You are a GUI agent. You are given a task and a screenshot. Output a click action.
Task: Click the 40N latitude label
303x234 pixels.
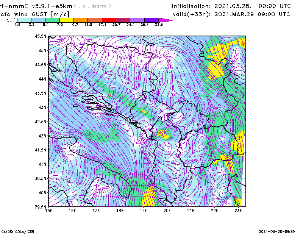click(42, 193)
